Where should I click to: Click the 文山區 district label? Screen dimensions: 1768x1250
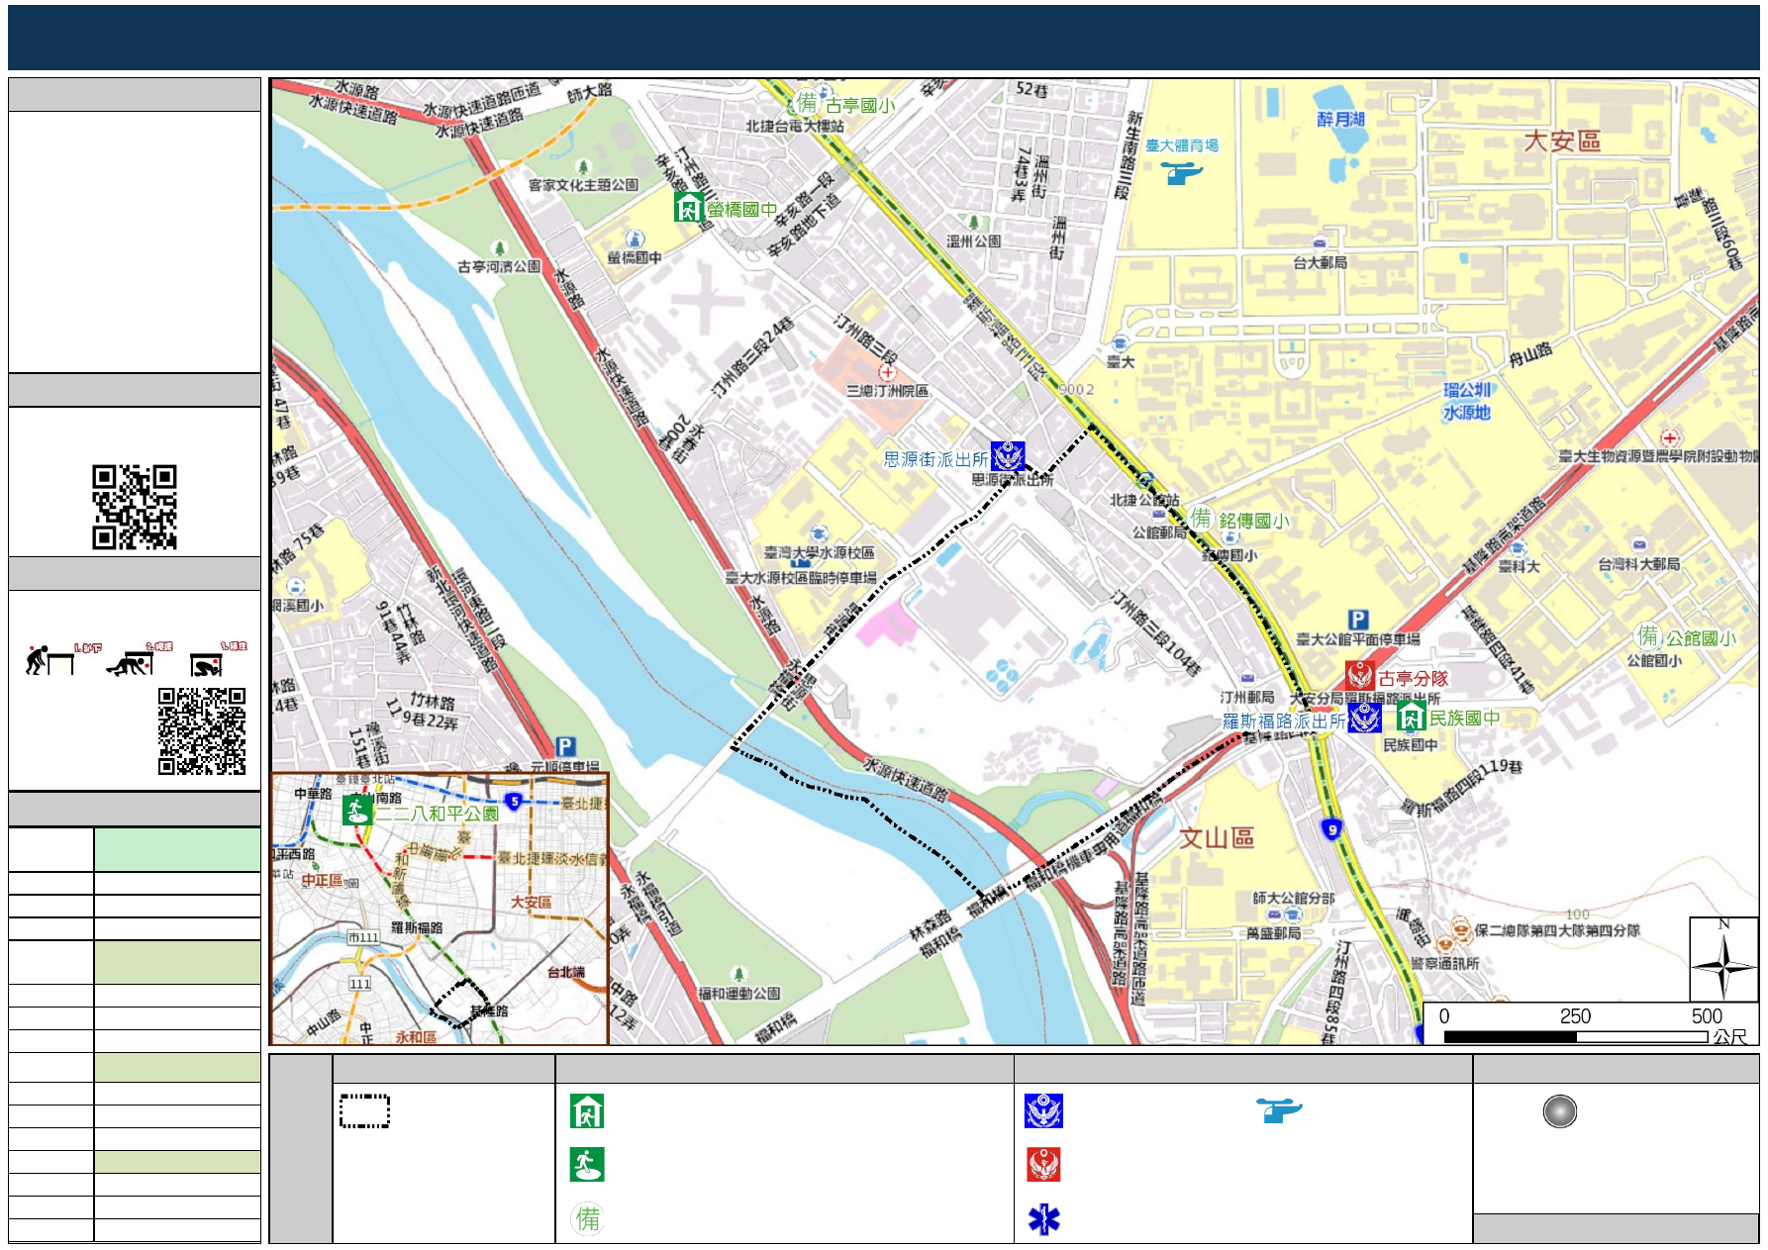1216,838
